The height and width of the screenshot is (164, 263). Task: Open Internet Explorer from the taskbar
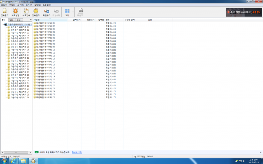pyautogui.click(x=14, y=161)
